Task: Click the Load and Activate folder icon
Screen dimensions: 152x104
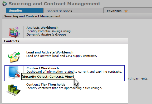Action: tap(14, 57)
